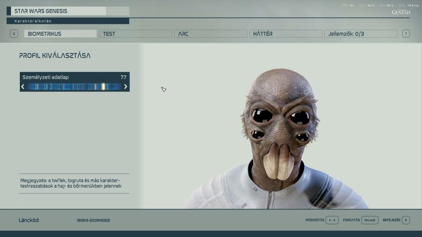This screenshot has height=237, width=422.
Task: Go to previous profile with left arrow
Action: [x=23, y=86]
